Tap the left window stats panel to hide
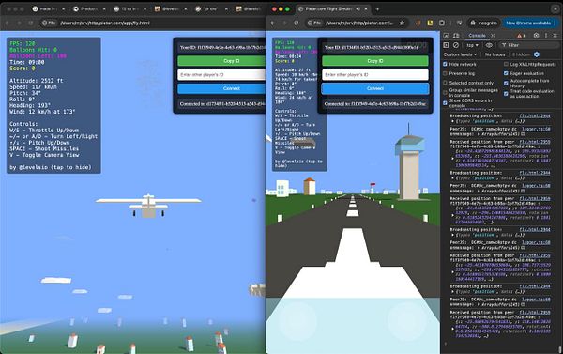The image size is (563, 354). coord(53,105)
